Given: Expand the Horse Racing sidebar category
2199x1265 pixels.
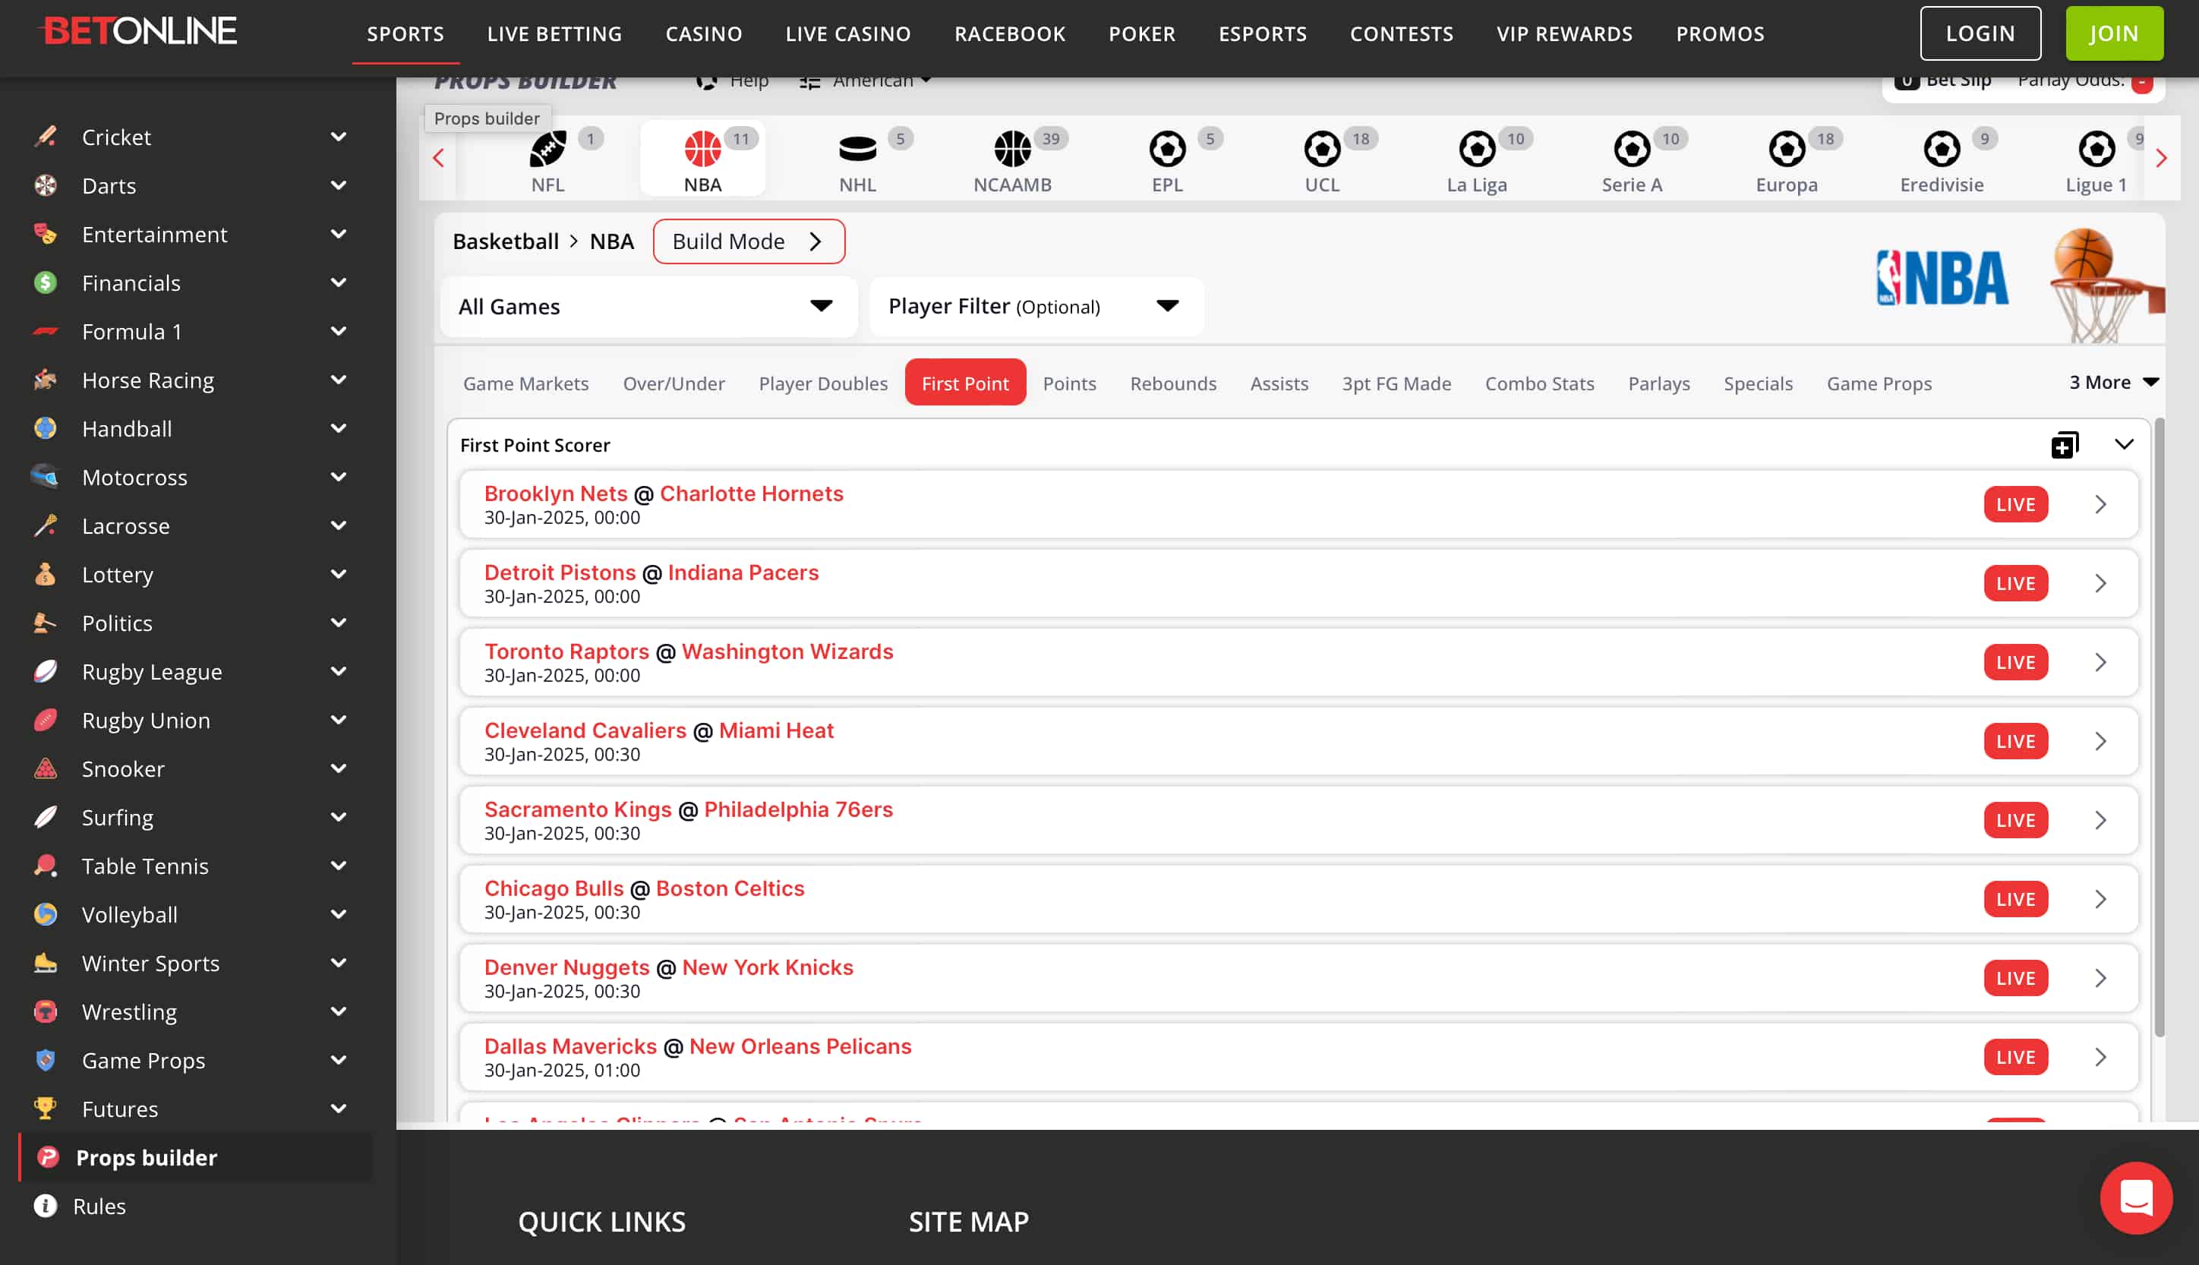Looking at the screenshot, I should tap(338, 380).
